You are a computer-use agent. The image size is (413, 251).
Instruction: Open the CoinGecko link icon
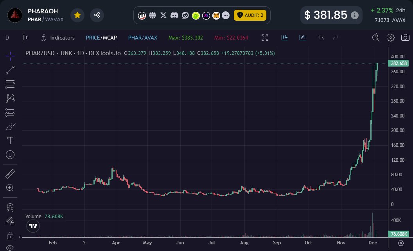[x=196, y=16]
